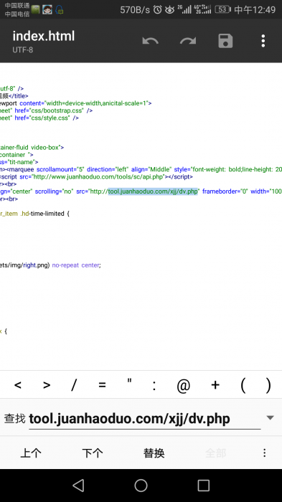The width and height of the screenshot is (282, 502).
Task: Tap the UTF-8 encoding label
Action: 22,50
